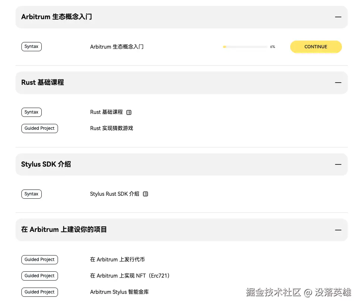Screen dimensions: 360x306
Task: Click the document icon beside Stylus Rust SDK 介绍
Action: pyautogui.click(x=145, y=194)
